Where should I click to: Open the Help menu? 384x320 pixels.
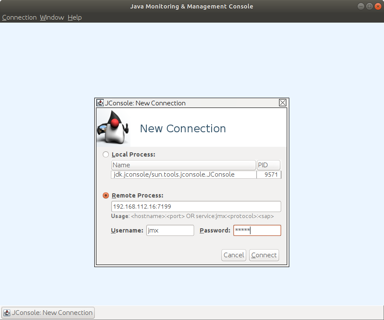[75, 17]
